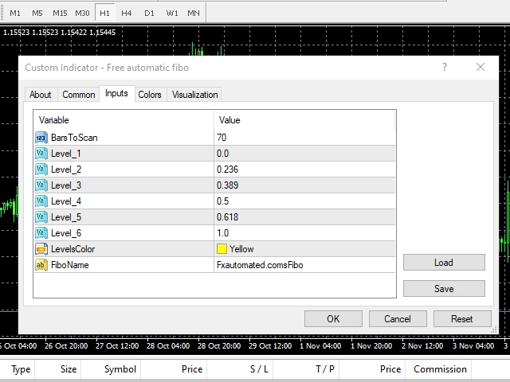Select the BarsToScan value 70
Viewport: 510px width, 382px height.
pos(222,138)
